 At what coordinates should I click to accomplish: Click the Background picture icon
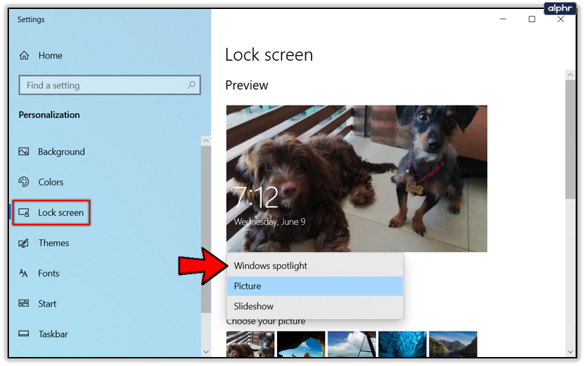pyautogui.click(x=24, y=152)
